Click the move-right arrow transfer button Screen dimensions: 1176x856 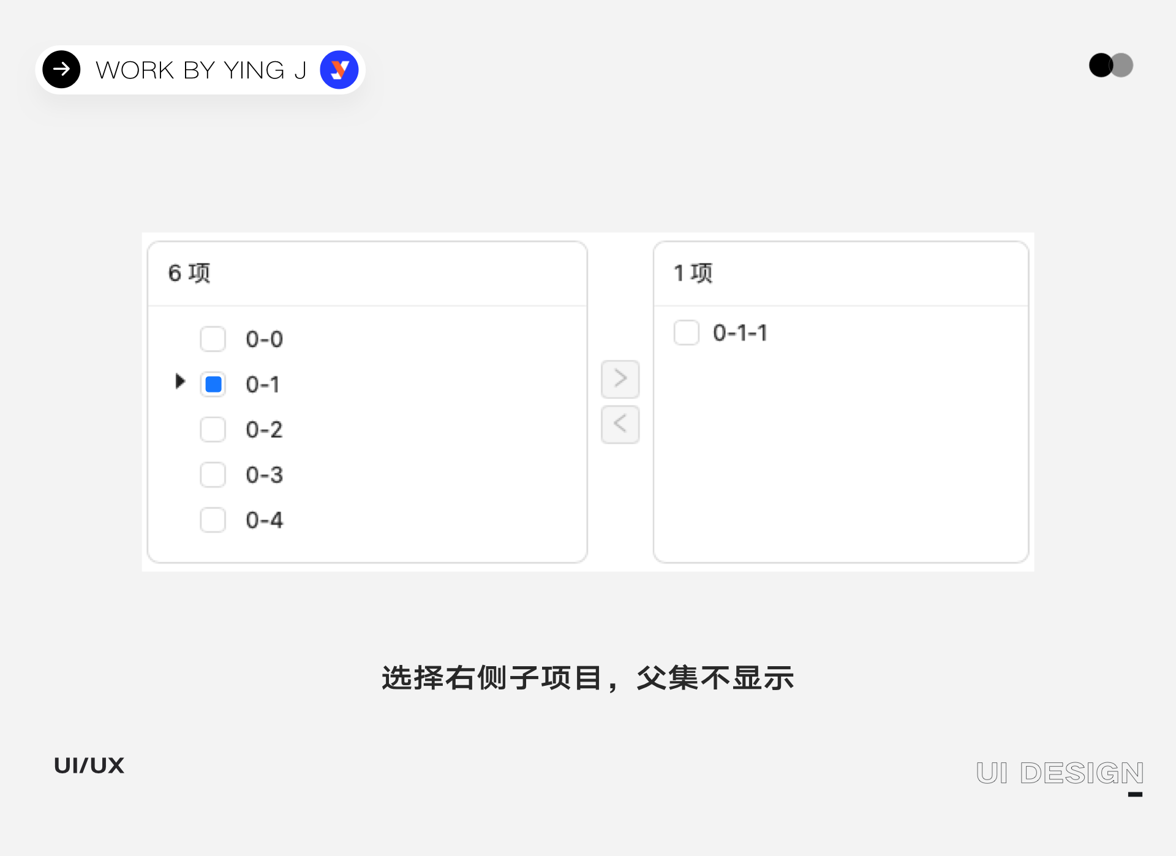click(x=620, y=379)
